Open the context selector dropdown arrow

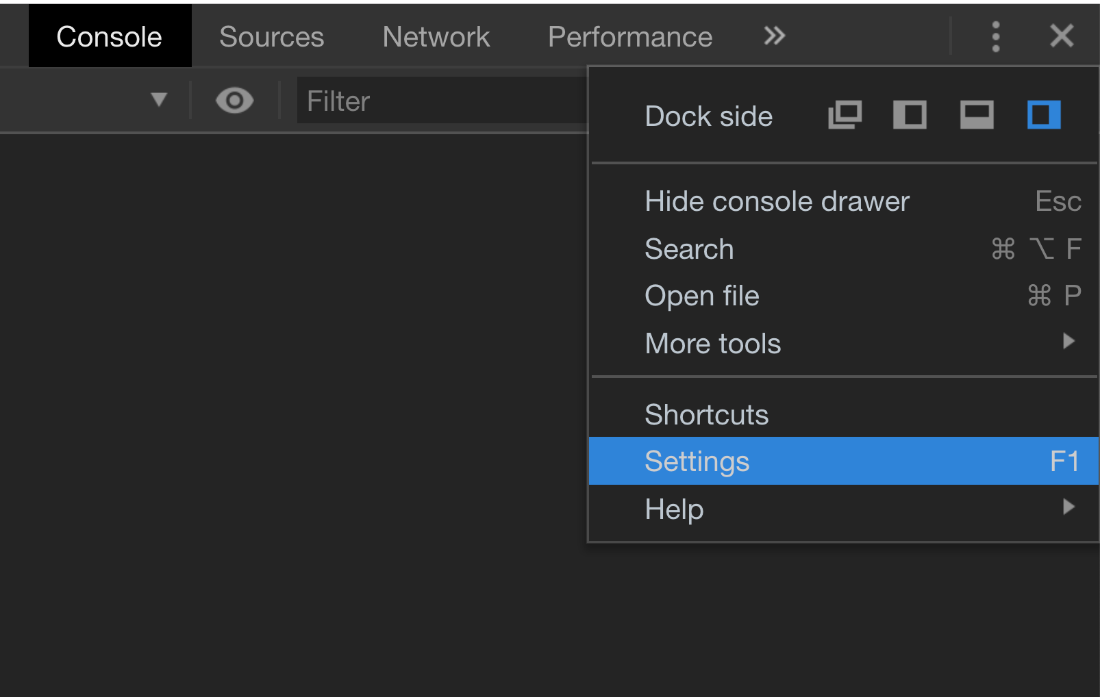(159, 101)
